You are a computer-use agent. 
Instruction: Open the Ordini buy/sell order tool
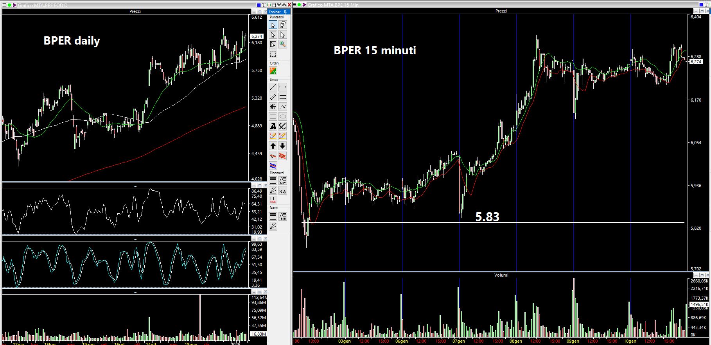tap(273, 71)
